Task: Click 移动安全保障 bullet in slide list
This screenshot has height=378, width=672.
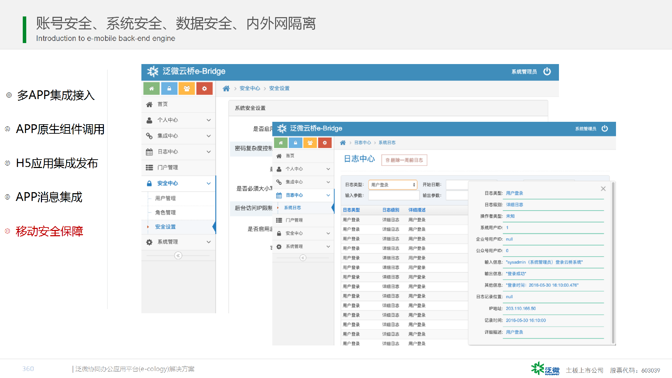Action: (x=49, y=231)
